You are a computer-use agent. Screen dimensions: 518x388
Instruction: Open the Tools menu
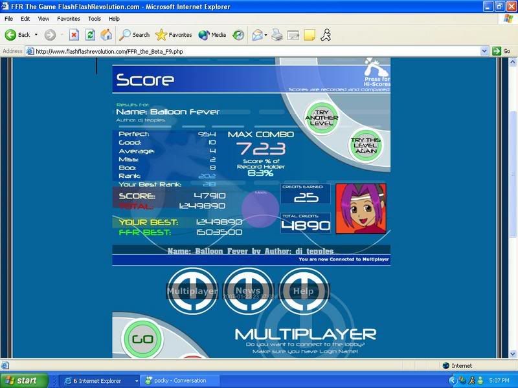[94, 19]
